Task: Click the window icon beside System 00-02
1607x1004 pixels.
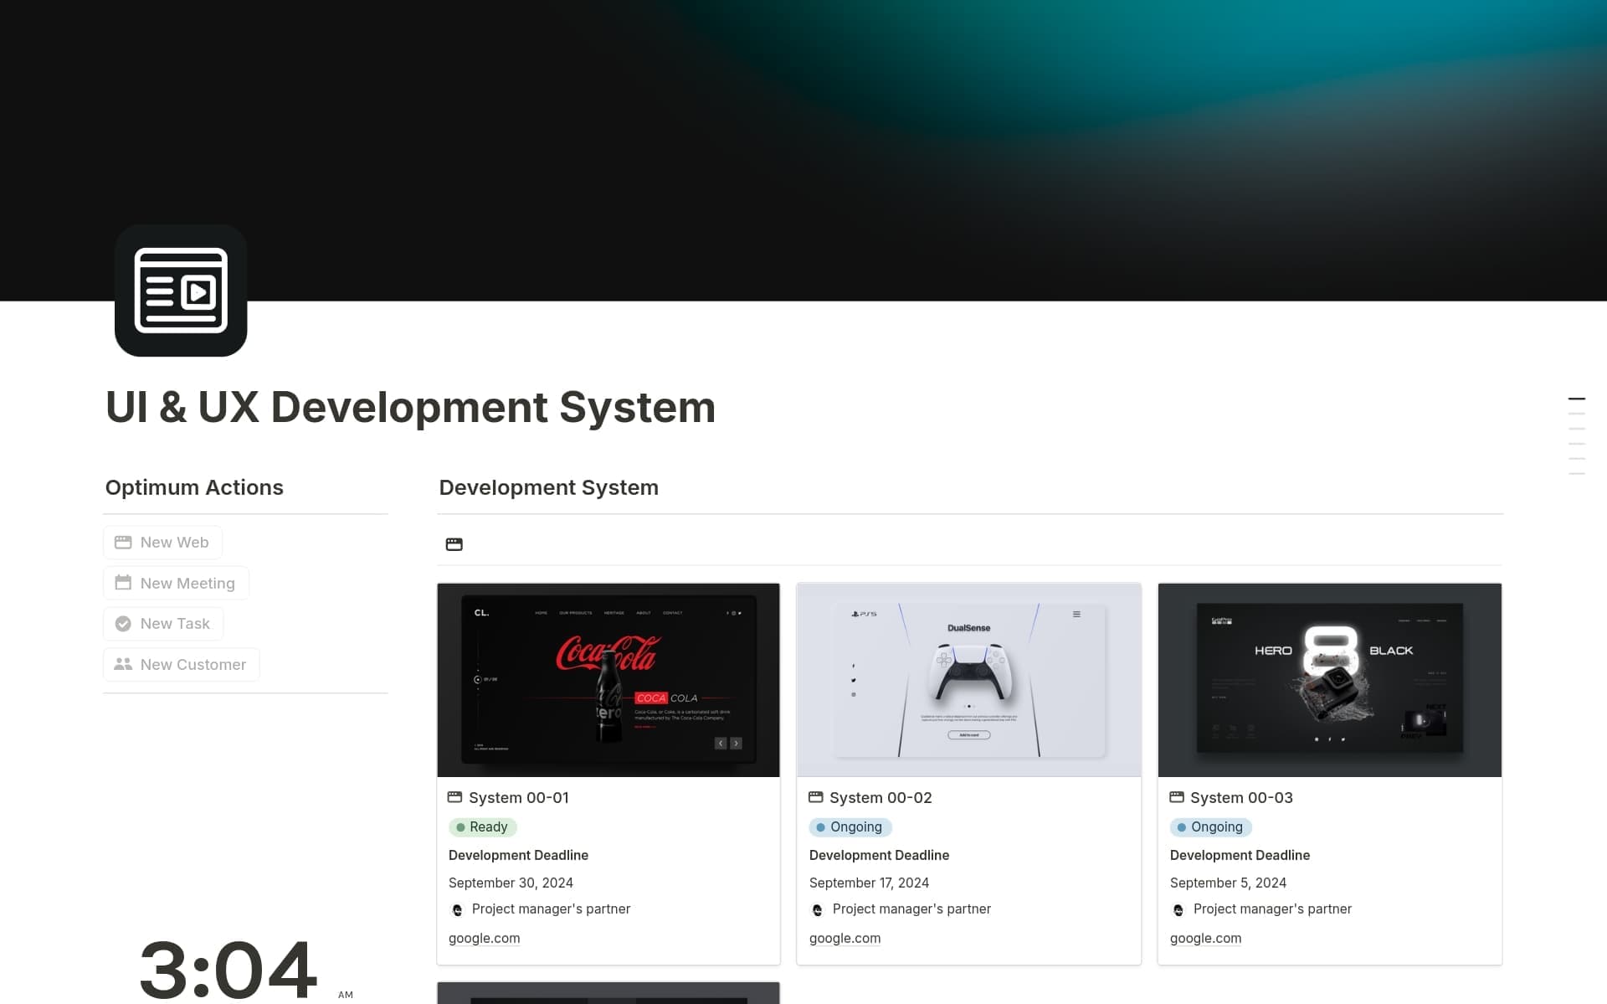Action: 816,797
